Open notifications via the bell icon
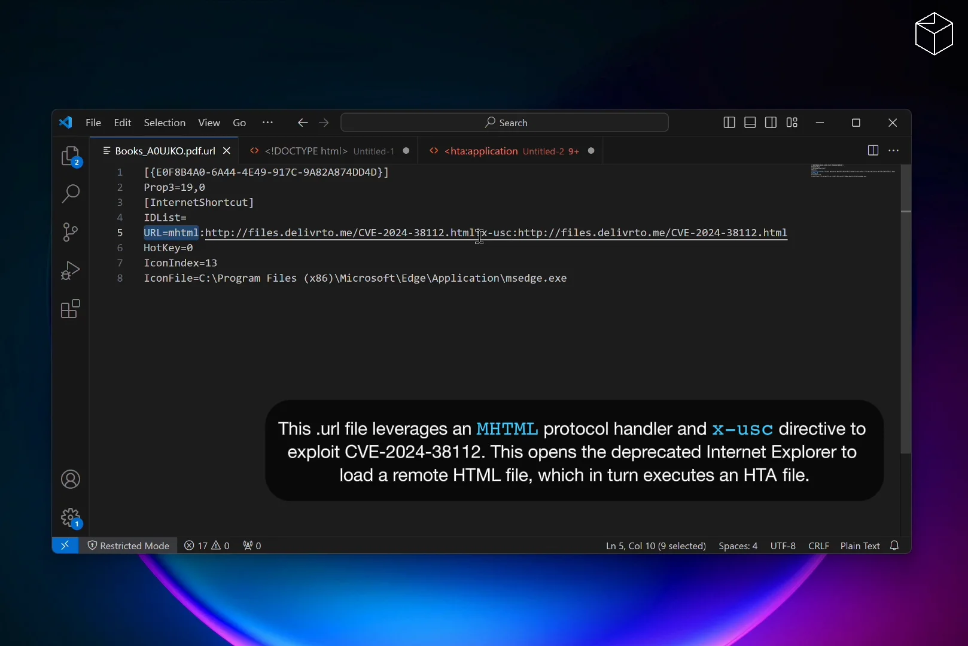The image size is (968, 646). point(895,545)
